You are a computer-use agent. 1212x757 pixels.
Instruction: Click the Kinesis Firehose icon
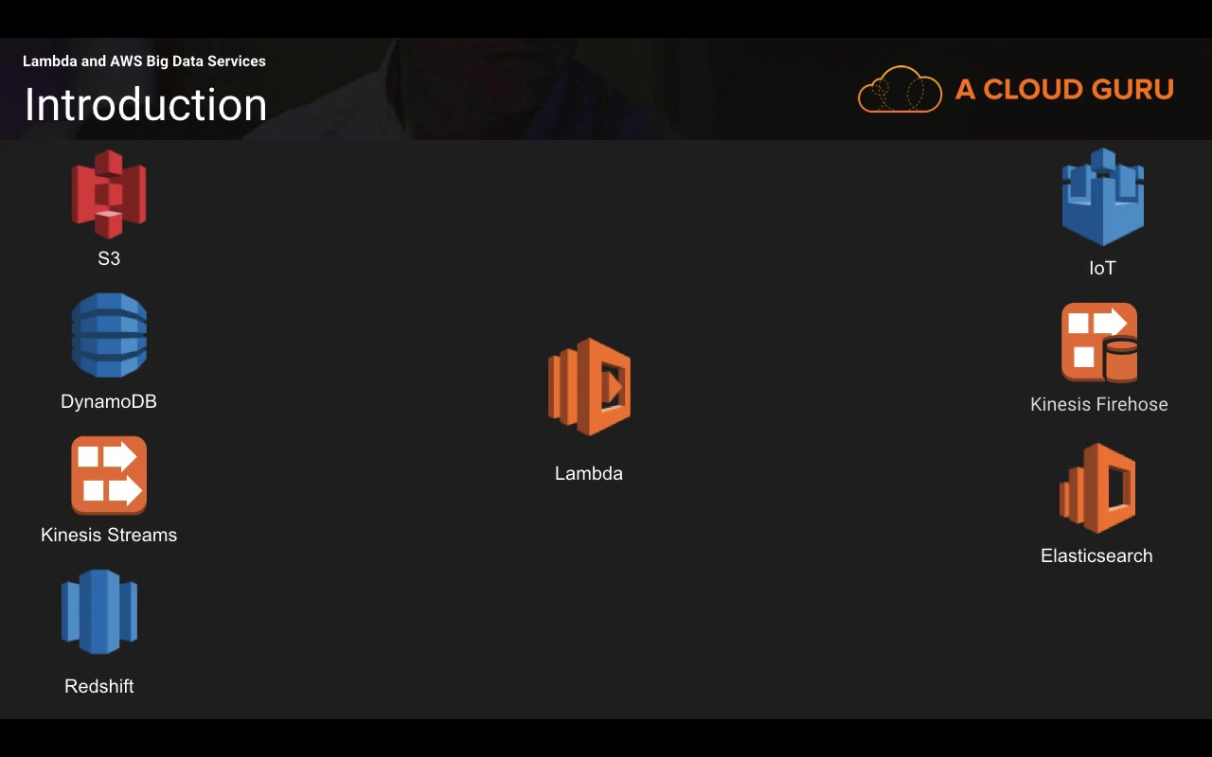tap(1099, 343)
